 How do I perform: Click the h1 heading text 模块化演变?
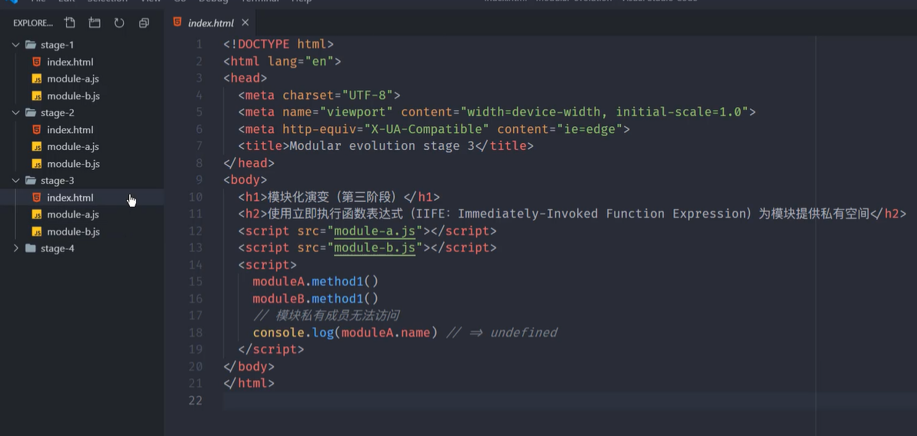tap(301, 197)
